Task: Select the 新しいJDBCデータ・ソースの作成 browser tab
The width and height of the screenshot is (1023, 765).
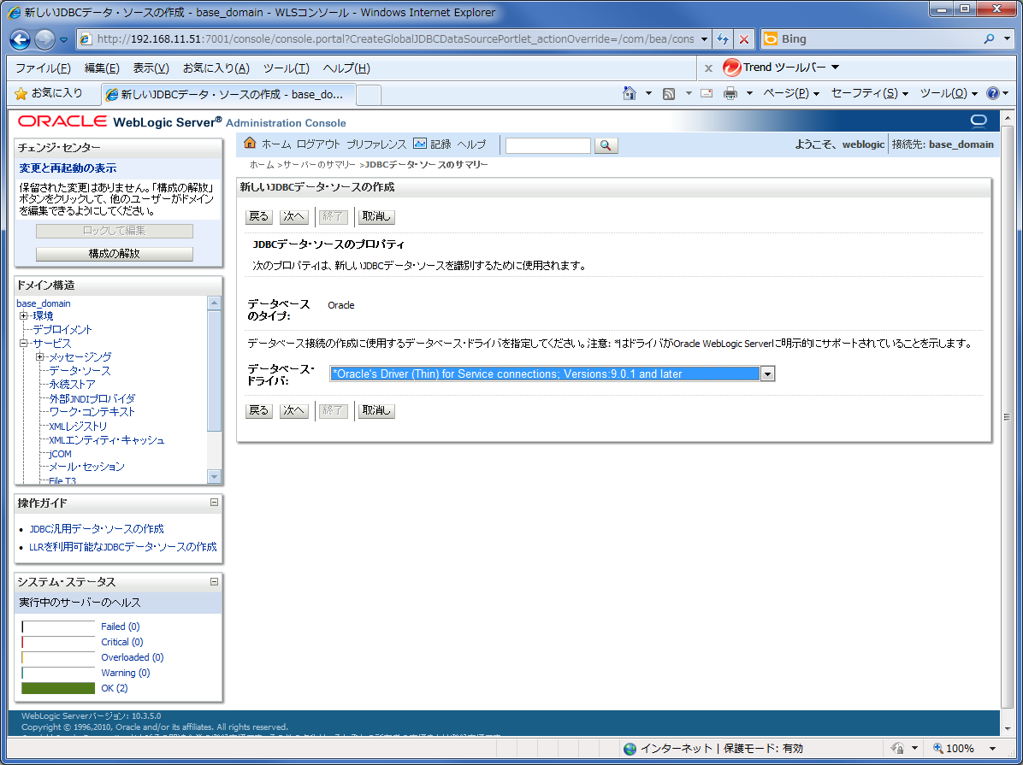Action: [x=229, y=95]
